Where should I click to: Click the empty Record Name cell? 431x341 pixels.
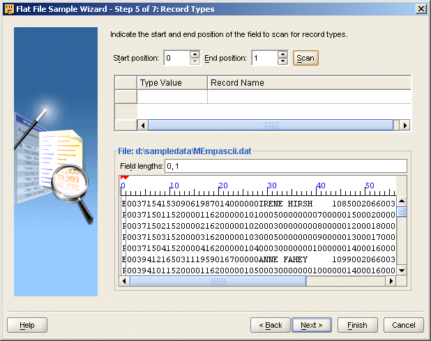click(x=309, y=97)
